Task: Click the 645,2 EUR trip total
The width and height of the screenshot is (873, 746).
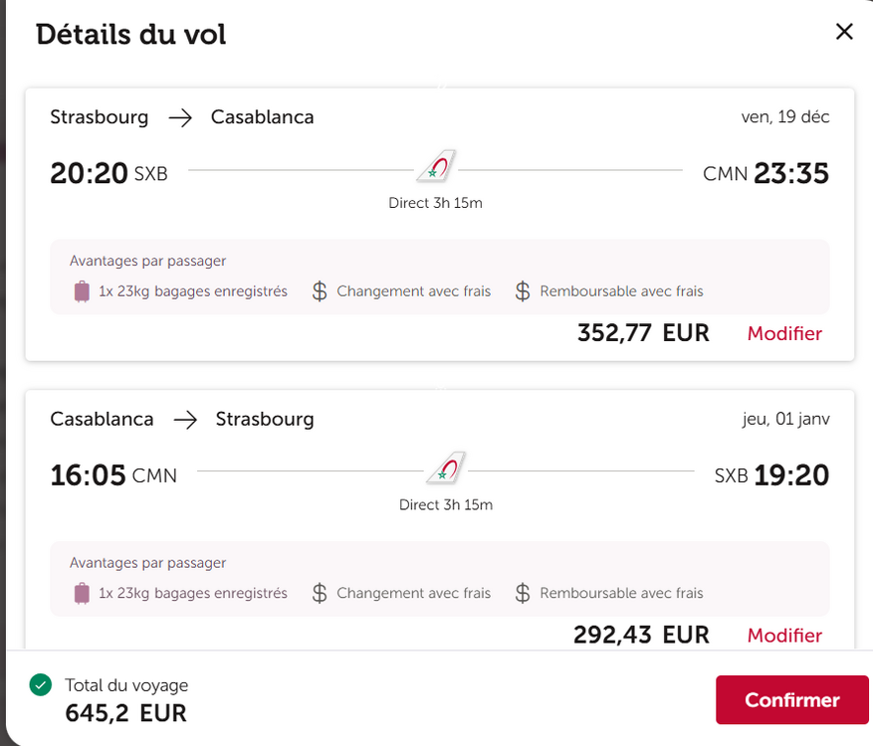Action: click(x=125, y=713)
